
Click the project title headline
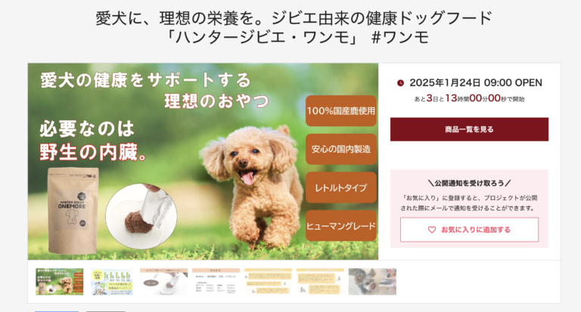(294, 27)
